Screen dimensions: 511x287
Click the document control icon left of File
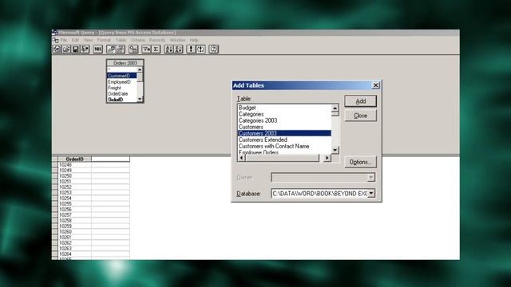(55, 40)
